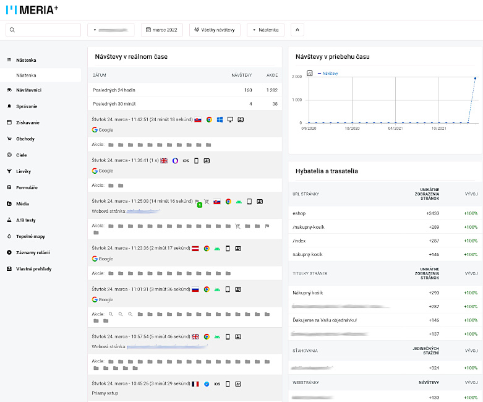
Task: Open visitor profile icon on 11:36:41 visit
Action: 207,161
